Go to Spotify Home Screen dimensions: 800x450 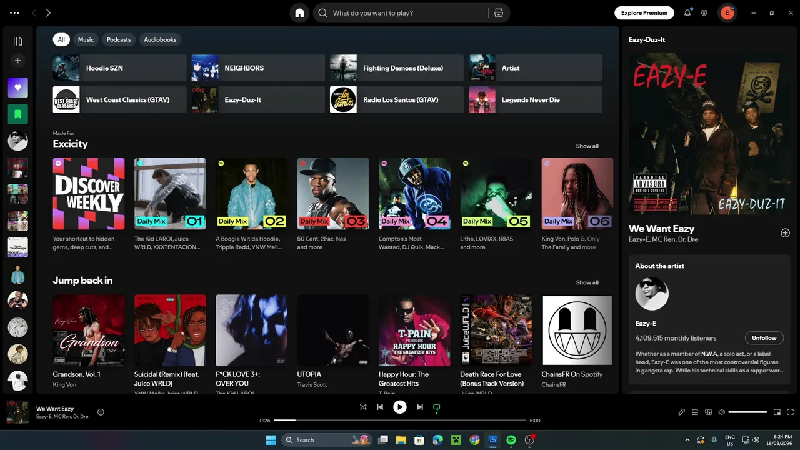tap(299, 12)
